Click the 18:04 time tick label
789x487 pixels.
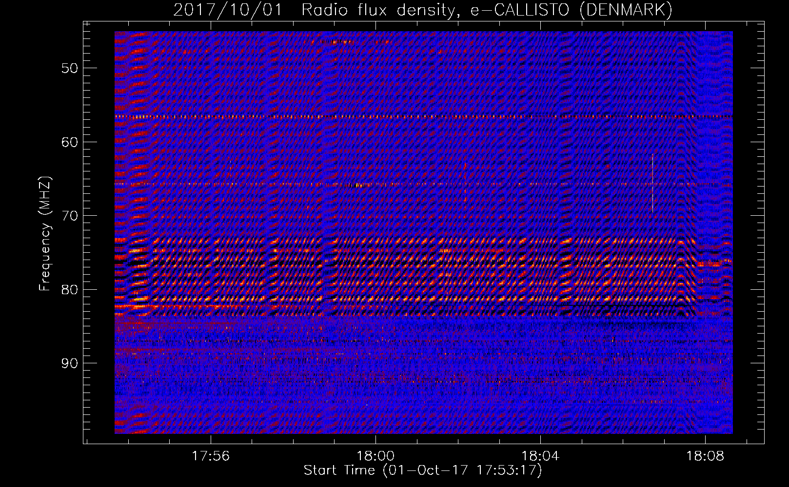point(540,456)
